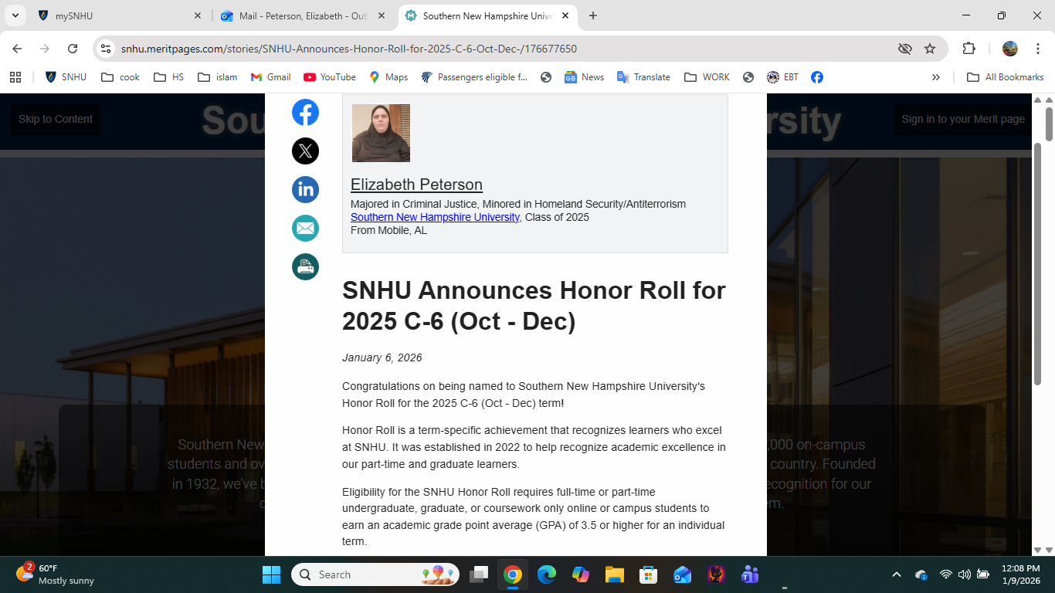Share story on X (Twitter) icon
This screenshot has height=593, width=1055.
click(x=305, y=151)
